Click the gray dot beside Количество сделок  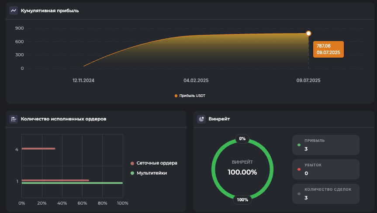coord(299,194)
